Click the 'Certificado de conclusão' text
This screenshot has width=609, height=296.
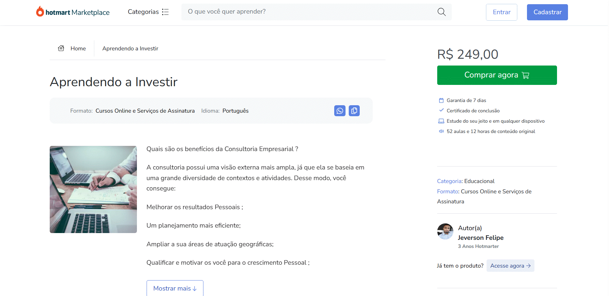click(x=473, y=111)
